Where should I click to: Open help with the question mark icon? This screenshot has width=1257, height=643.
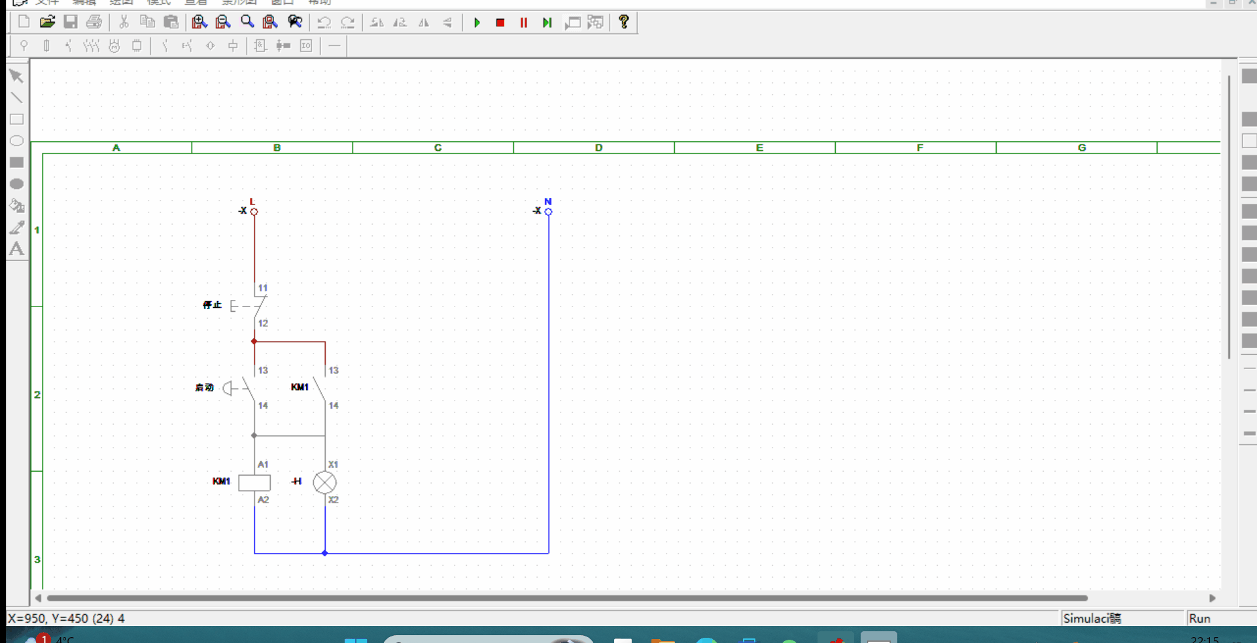624,22
